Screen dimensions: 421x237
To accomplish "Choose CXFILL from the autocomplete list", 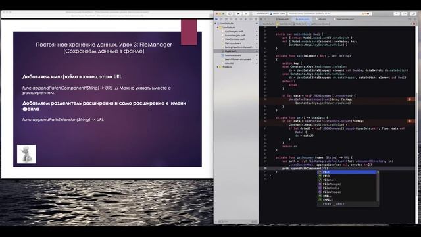I will pyautogui.click(x=347, y=200).
